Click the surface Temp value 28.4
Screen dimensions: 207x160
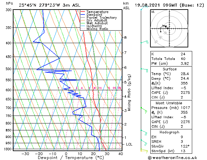pyautogui.click(x=185, y=74)
